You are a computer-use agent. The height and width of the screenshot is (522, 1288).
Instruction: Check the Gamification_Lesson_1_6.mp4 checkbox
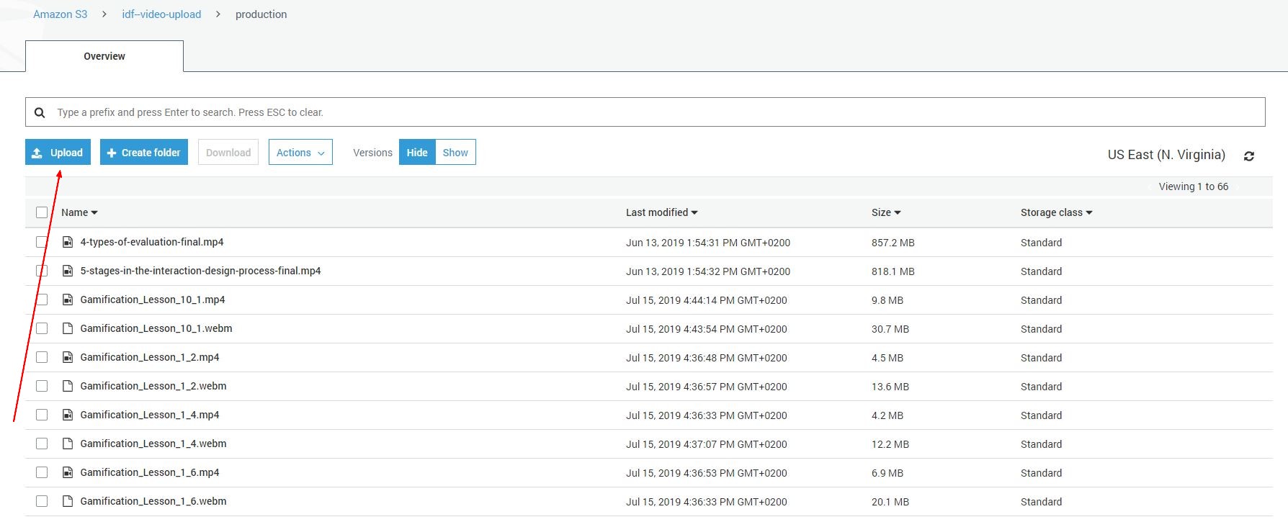(42, 472)
